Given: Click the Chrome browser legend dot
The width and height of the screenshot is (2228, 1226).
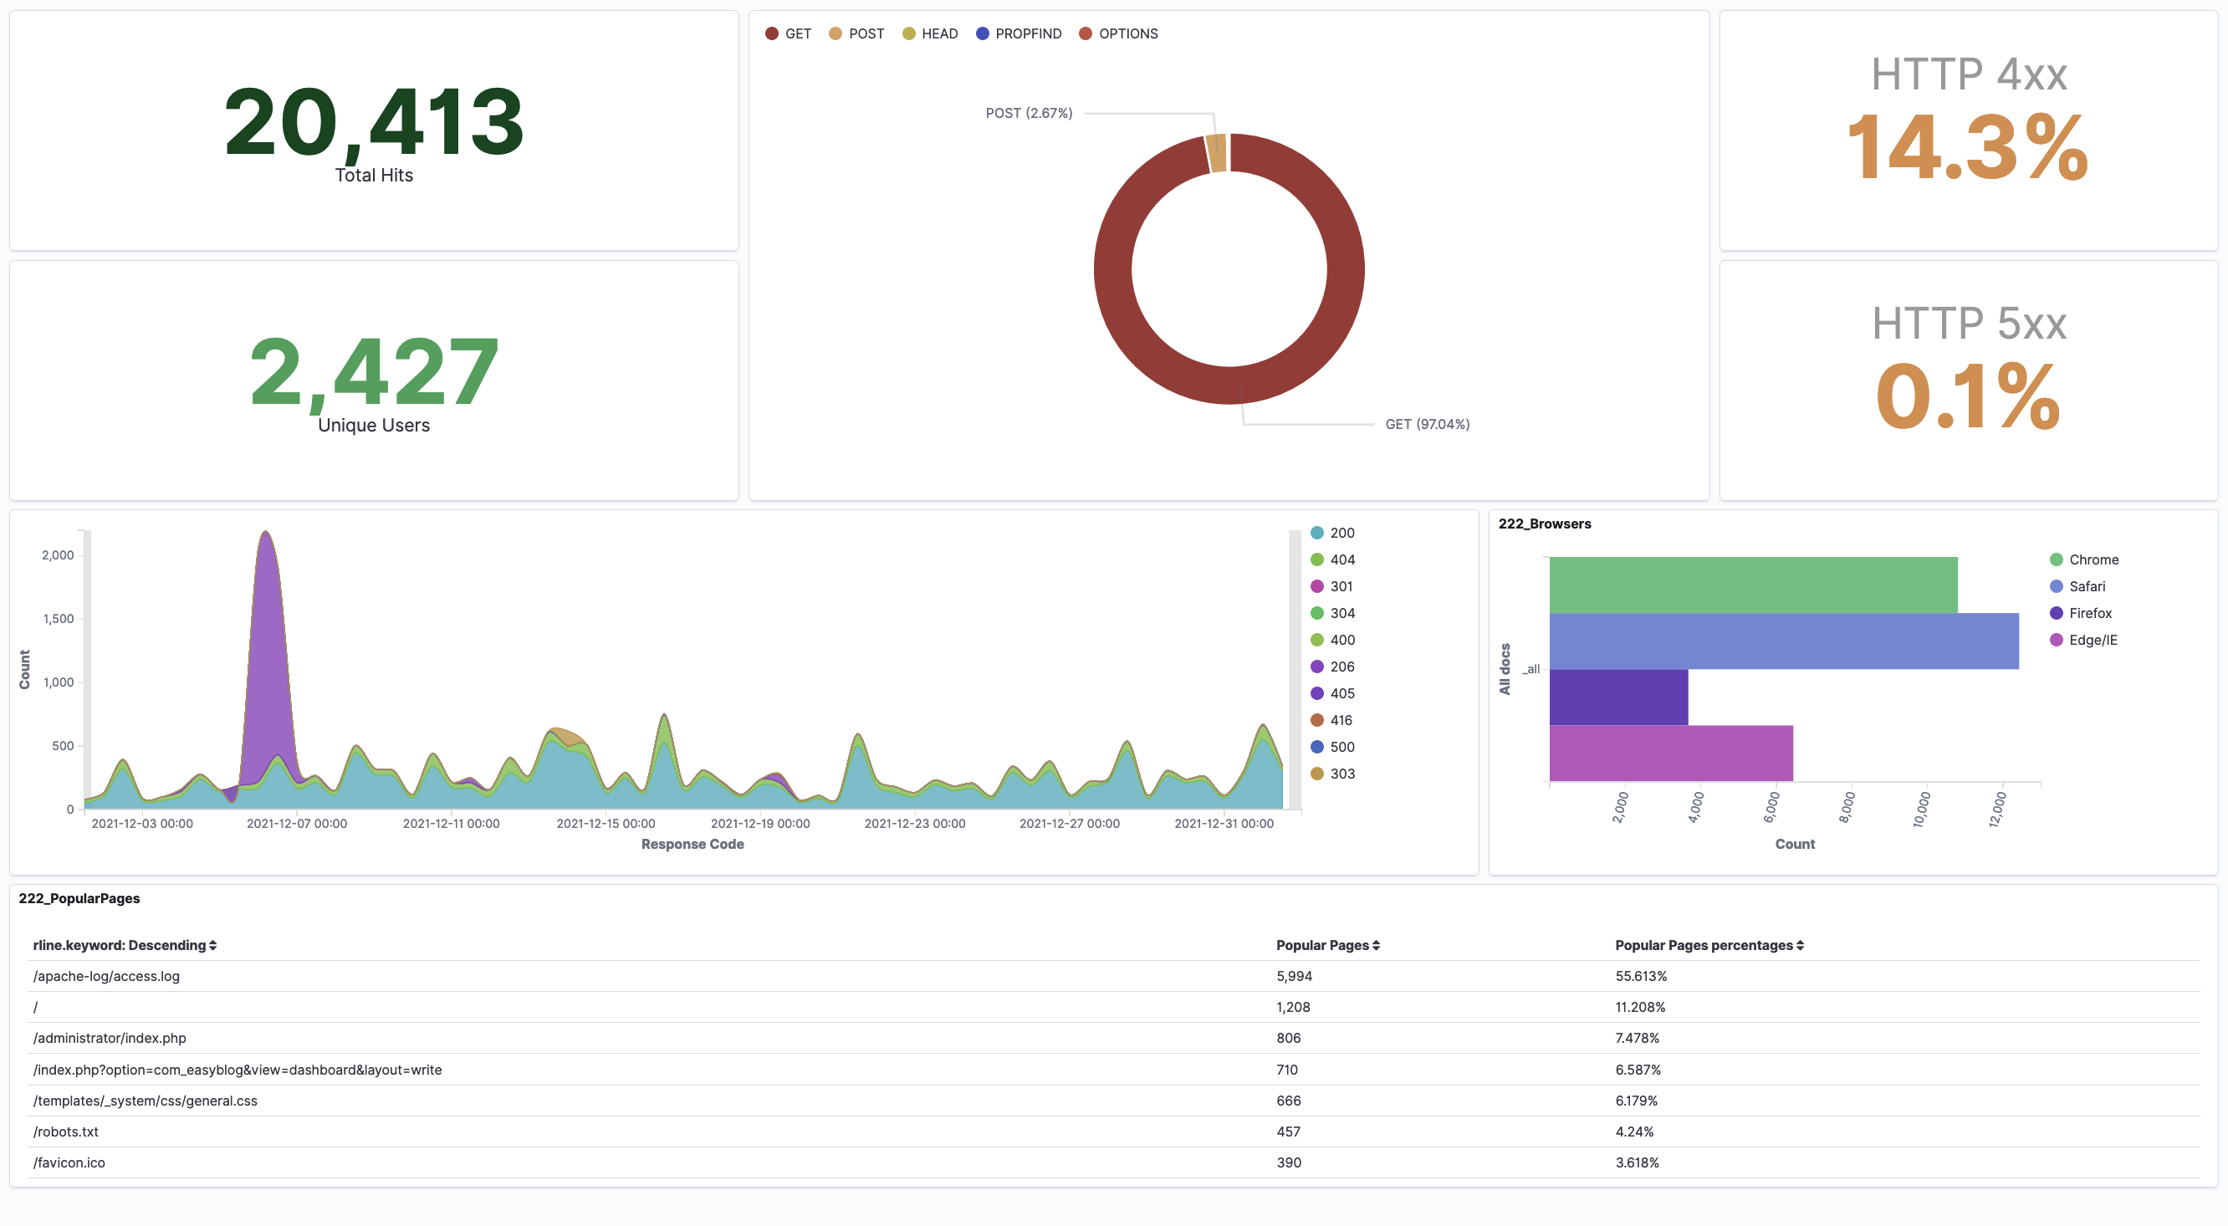Looking at the screenshot, I should tap(2056, 560).
